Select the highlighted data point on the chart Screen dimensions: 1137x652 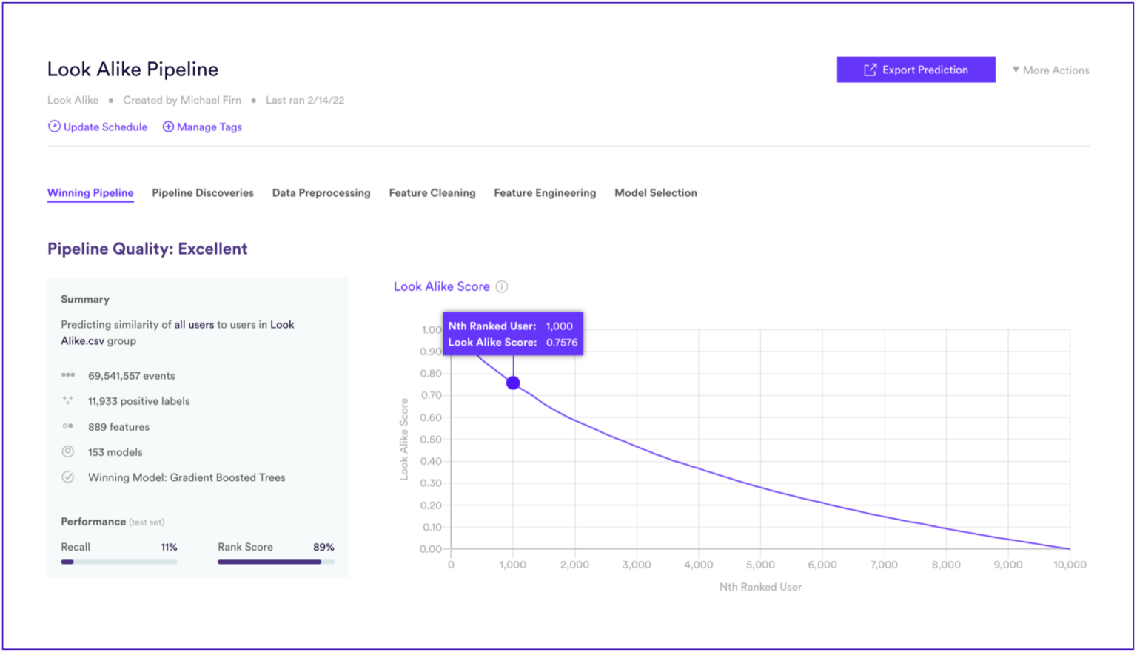click(x=513, y=382)
